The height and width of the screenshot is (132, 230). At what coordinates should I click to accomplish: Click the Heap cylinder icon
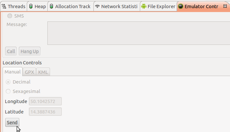(x=31, y=6)
